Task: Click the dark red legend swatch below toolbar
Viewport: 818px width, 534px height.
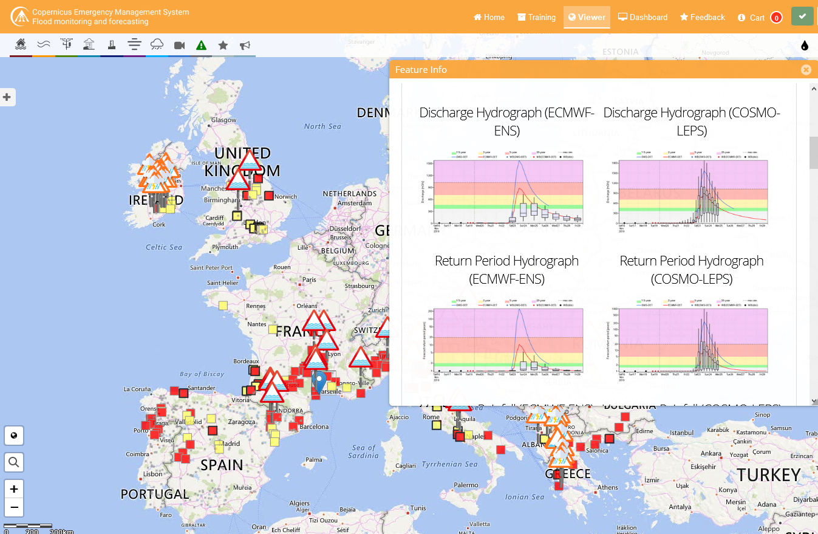Action: point(21,55)
